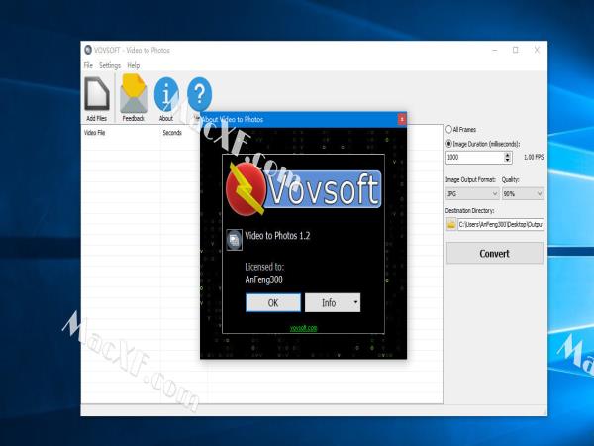
Task: Select the All Frames radio button
Action: (x=448, y=129)
